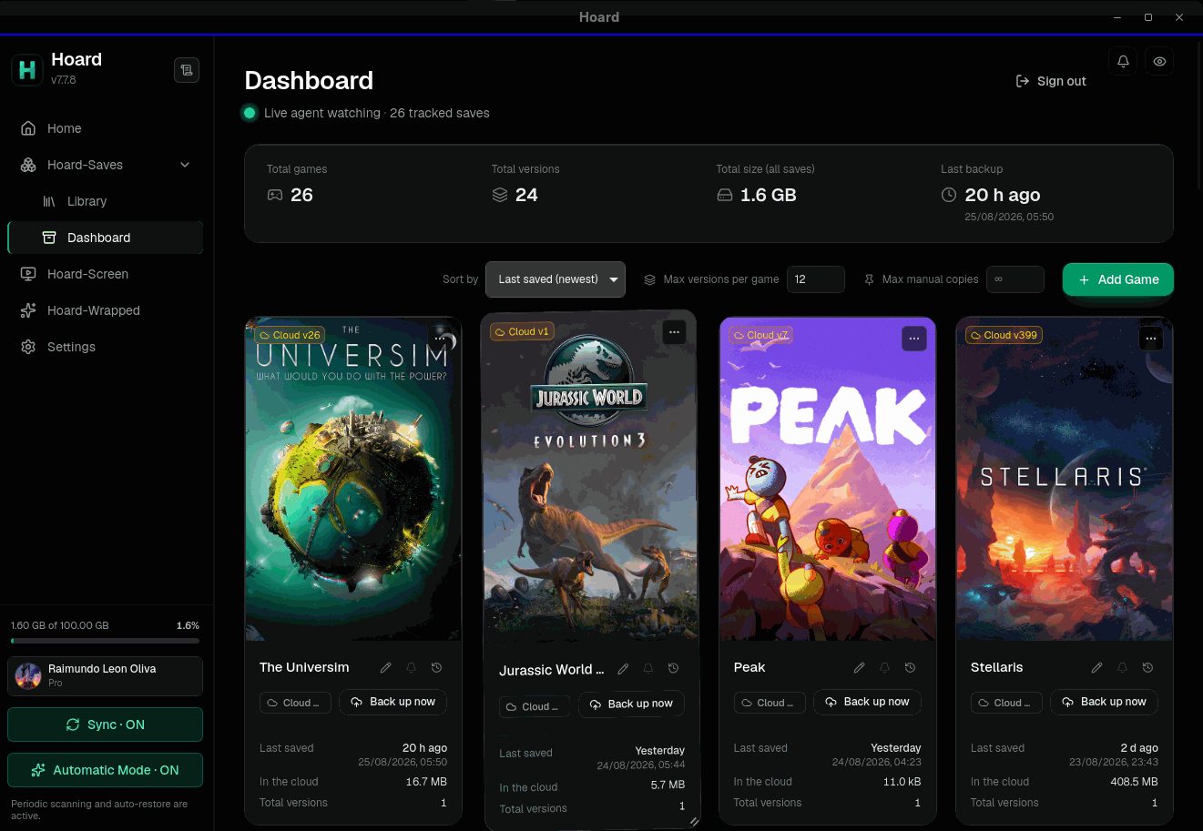This screenshot has width=1203, height=831.
Task: Edit The Universim with pencil icon
Action: click(386, 667)
